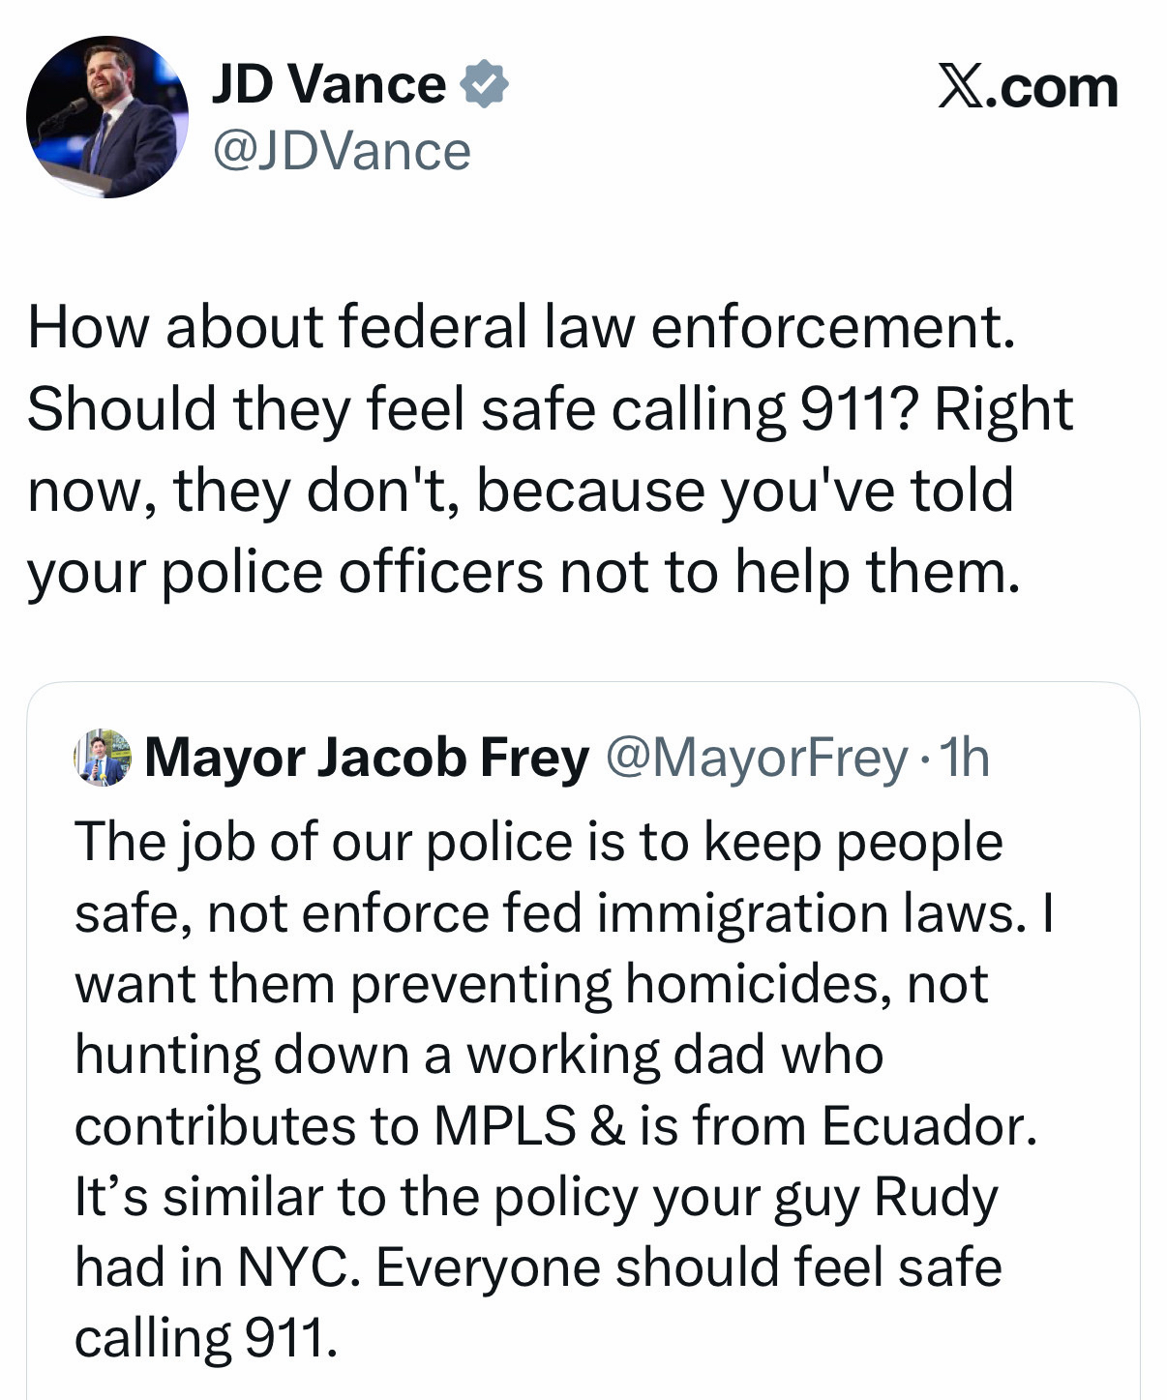Click the word 'Rudy' in quoted post
1167x1400 pixels.
point(936,1197)
